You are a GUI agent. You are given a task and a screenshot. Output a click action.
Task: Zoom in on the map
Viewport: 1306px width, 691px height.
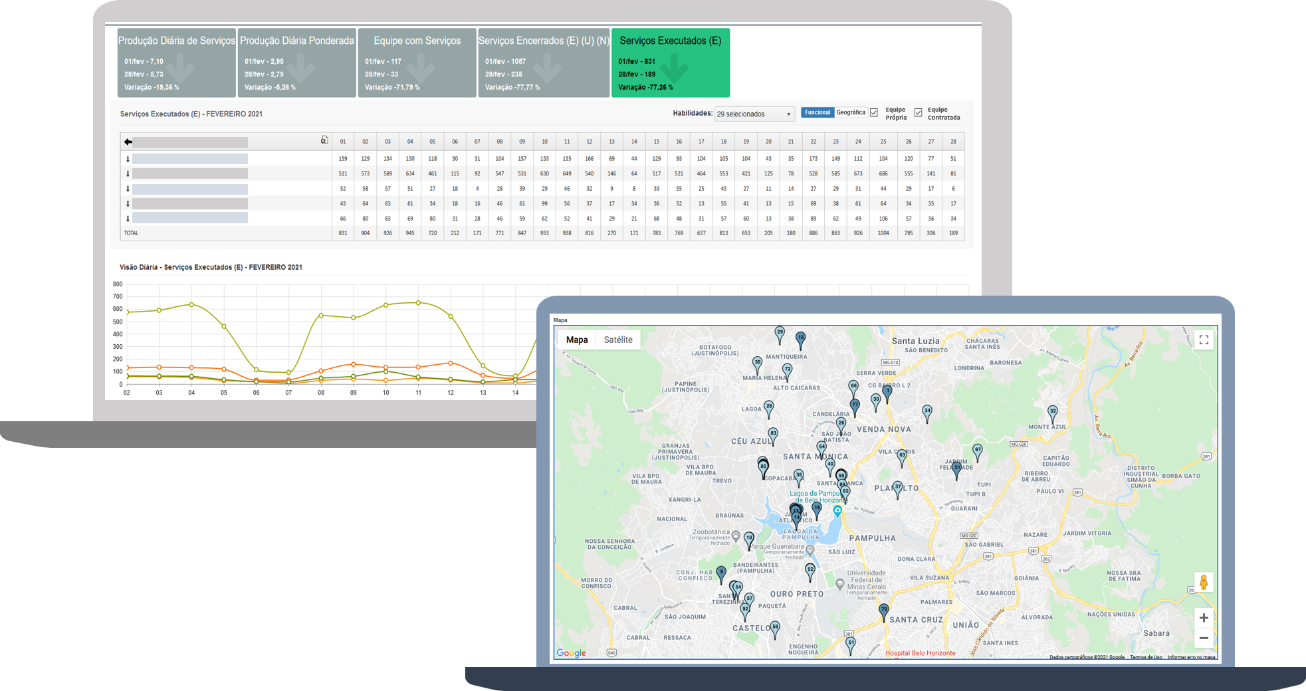1204,618
